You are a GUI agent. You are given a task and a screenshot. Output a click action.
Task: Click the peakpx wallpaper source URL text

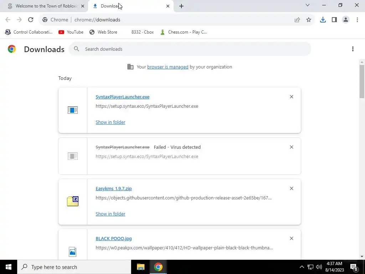point(184,248)
